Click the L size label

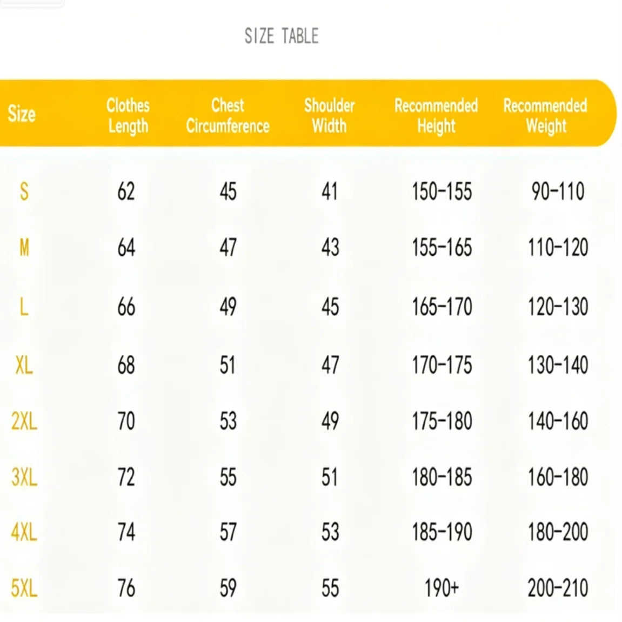[24, 307]
